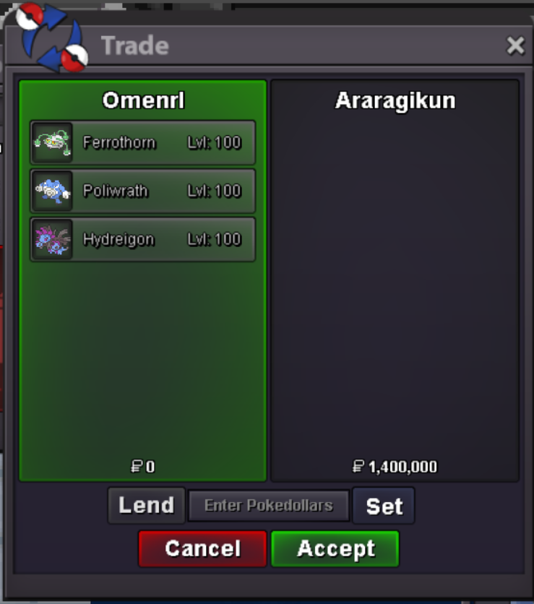The height and width of the screenshot is (604, 534).
Task: Click the Pokedollar symbol under Omenrl
Action: pyautogui.click(x=137, y=467)
